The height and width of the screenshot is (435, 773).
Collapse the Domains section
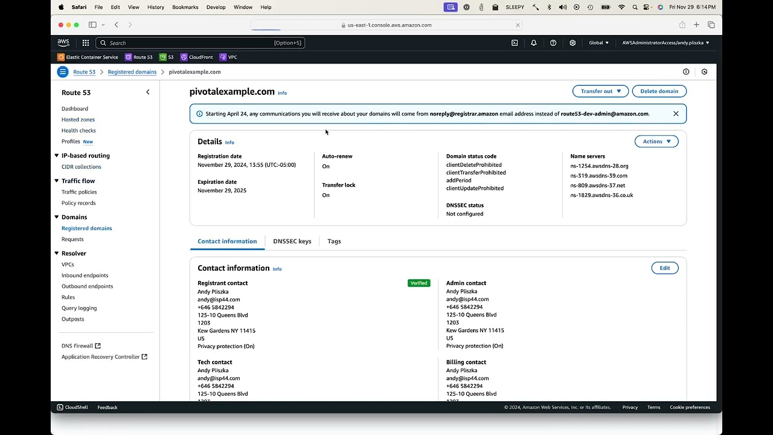coord(57,217)
